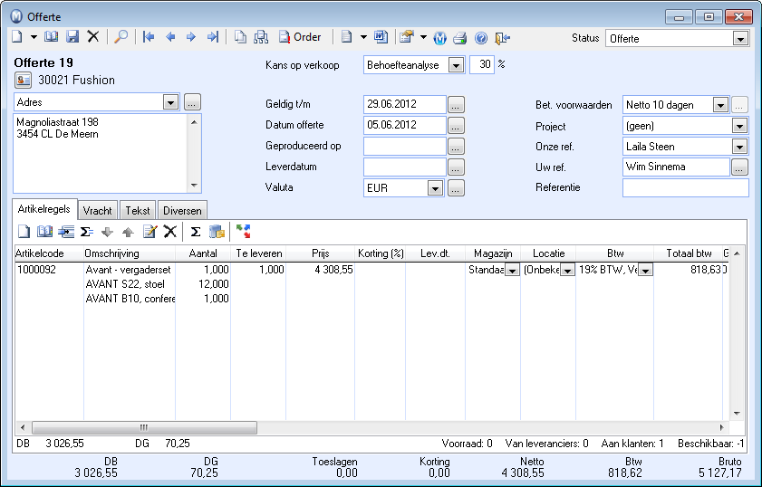762x487 pixels.
Task: Go to the first record arrow
Action: point(149,37)
